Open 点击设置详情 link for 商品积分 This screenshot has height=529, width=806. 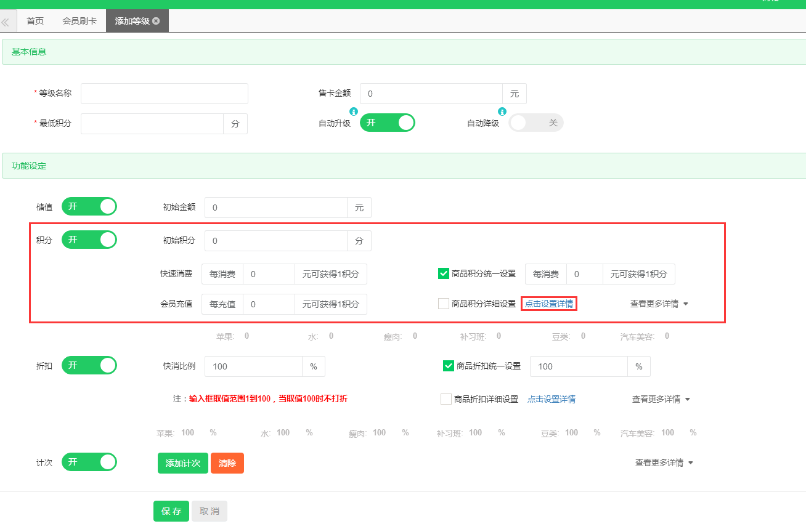coord(549,304)
